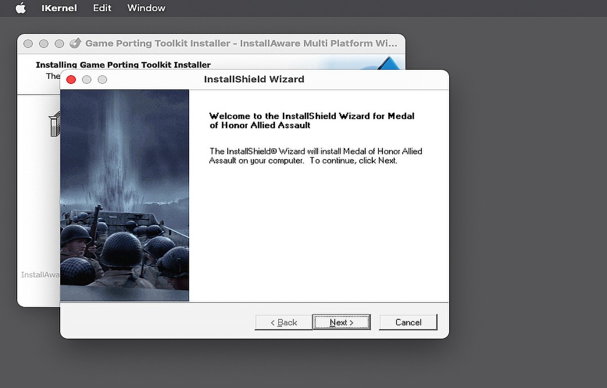Click the InstallShield Wizard minimize button
Viewport: 607px width, 388px height.
(x=87, y=80)
